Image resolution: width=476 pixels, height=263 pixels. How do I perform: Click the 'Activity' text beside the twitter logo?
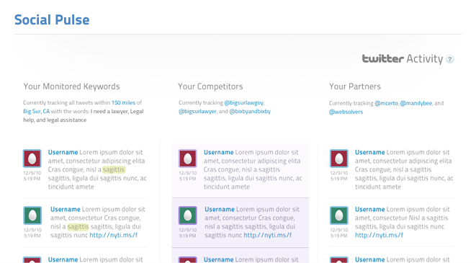point(425,59)
